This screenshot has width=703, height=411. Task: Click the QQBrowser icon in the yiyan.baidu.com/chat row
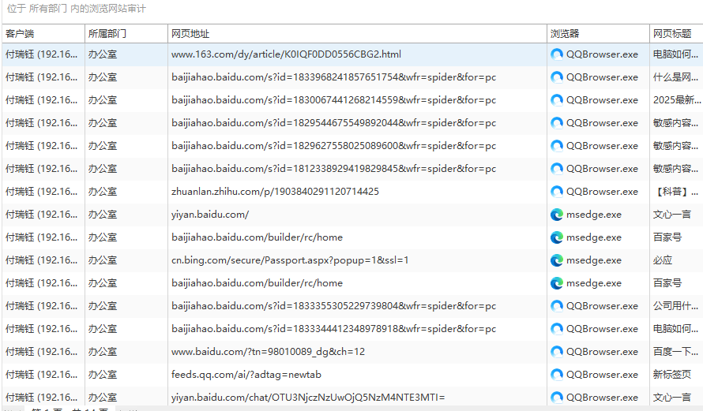[556, 398]
